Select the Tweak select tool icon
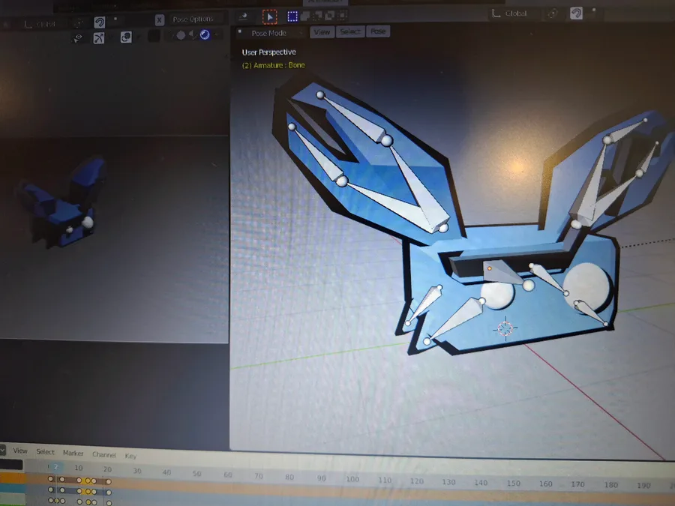This screenshot has height=506, width=675. pos(270,17)
